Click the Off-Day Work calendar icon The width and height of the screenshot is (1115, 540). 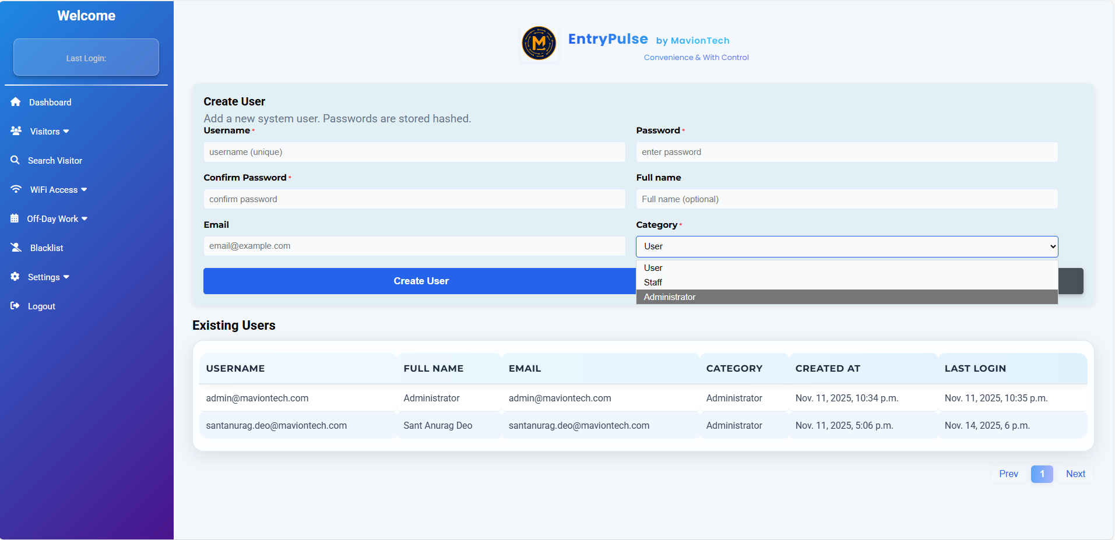click(15, 218)
